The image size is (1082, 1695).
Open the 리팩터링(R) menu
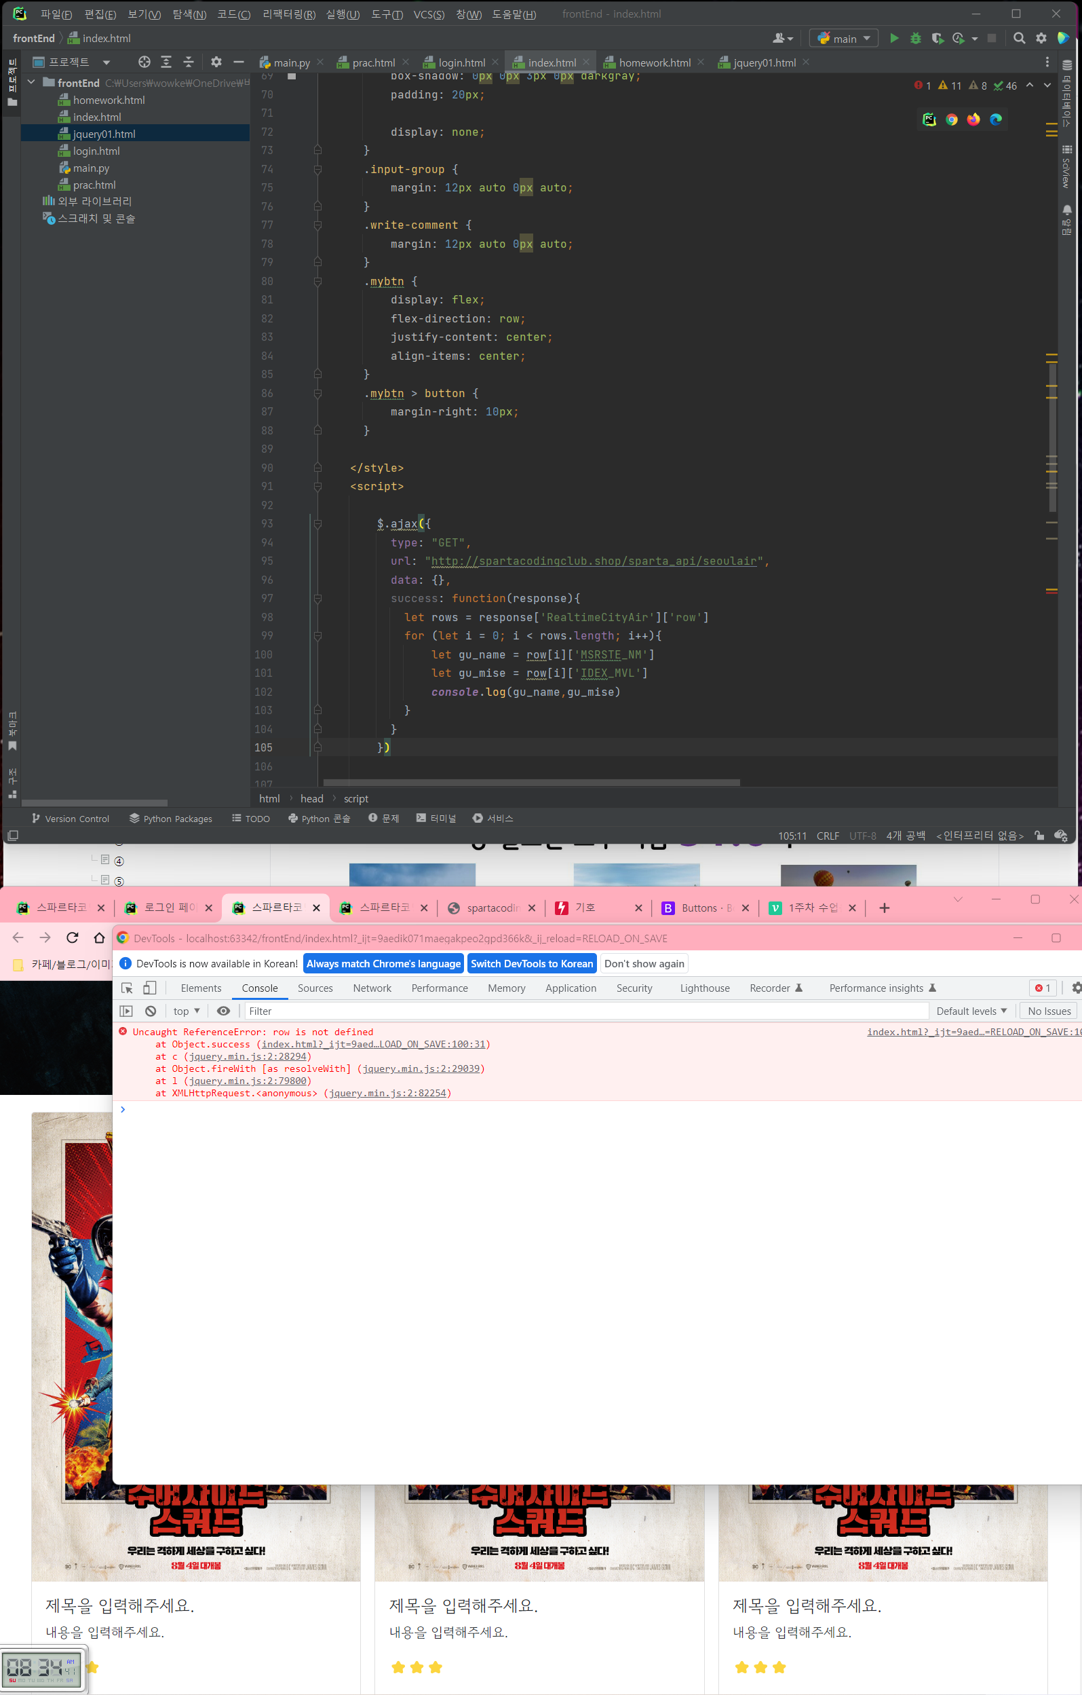289,14
